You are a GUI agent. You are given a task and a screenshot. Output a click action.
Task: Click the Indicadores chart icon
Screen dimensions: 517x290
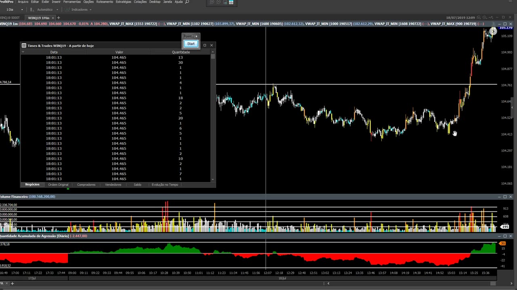pyautogui.click(x=67, y=10)
